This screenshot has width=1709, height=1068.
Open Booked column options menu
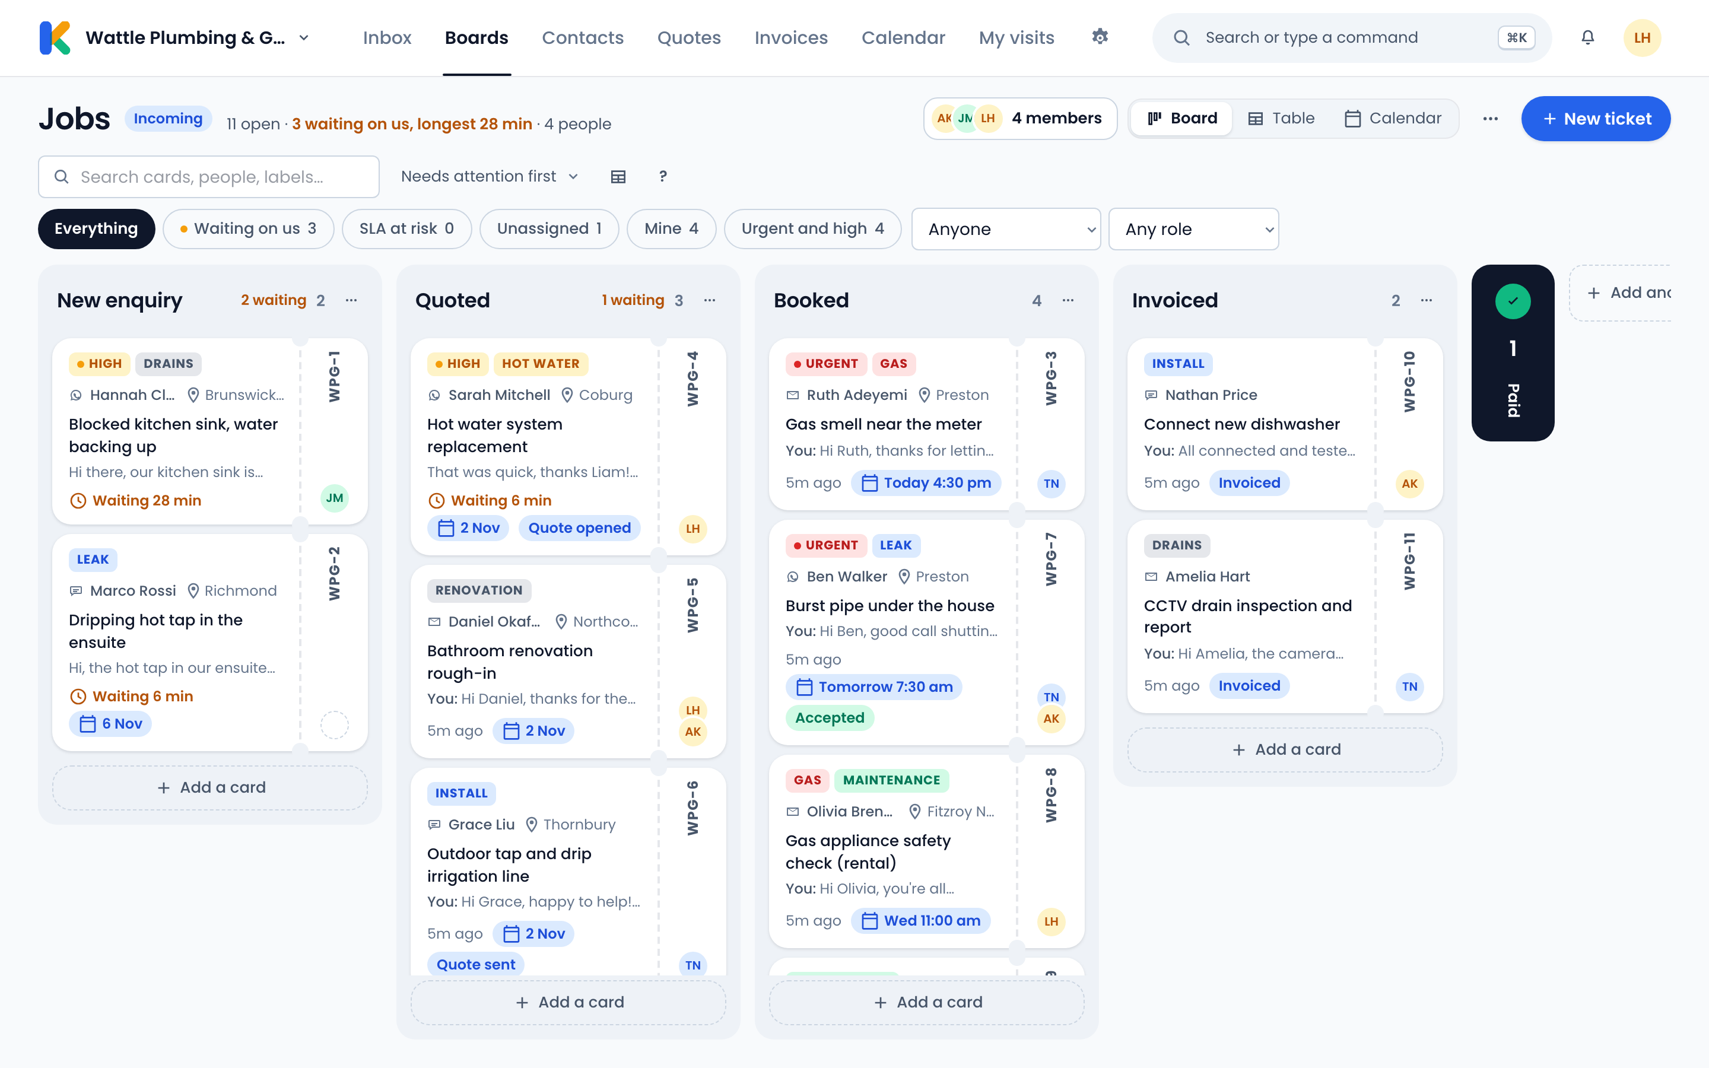(x=1068, y=300)
